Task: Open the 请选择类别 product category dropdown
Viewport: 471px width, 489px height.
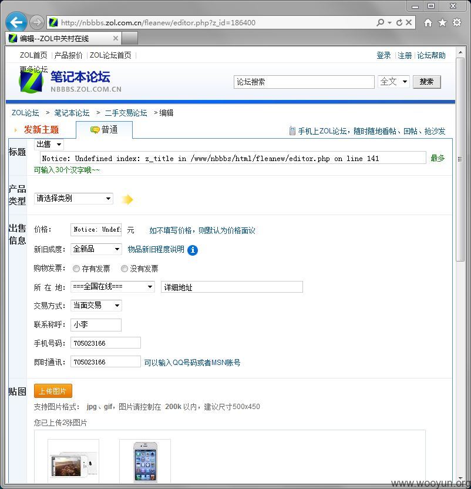Action: click(x=73, y=198)
